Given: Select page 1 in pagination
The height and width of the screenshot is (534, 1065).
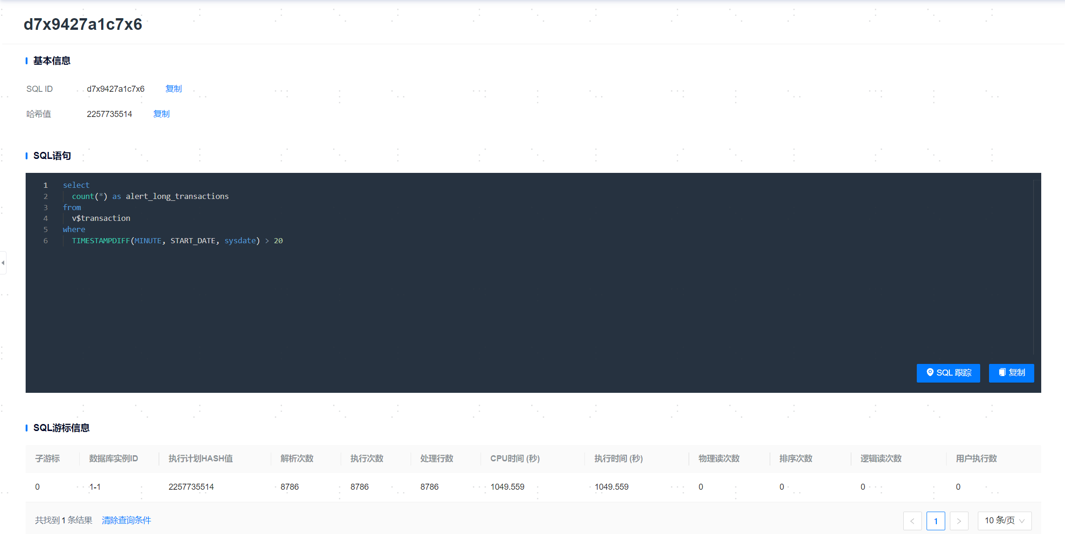Looking at the screenshot, I should pyautogui.click(x=935, y=520).
